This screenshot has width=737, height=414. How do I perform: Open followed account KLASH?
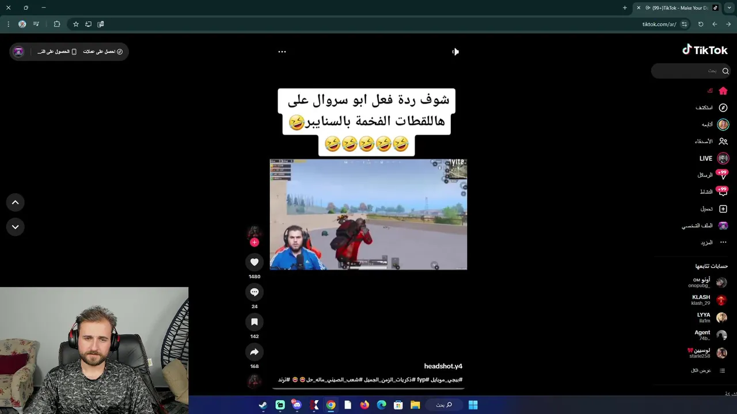coord(709,300)
